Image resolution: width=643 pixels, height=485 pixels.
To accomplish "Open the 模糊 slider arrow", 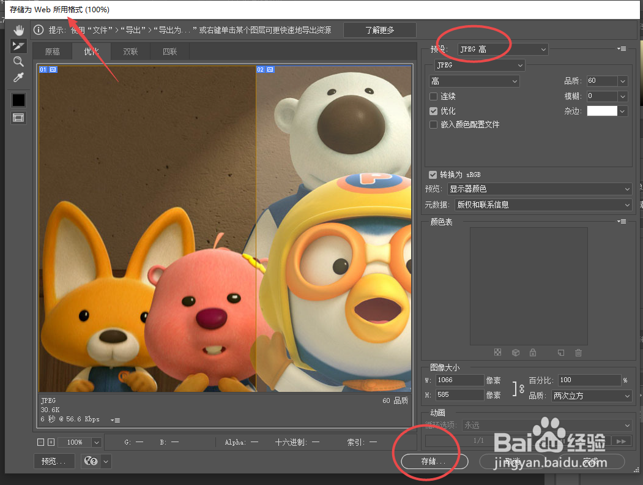I will (x=622, y=96).
